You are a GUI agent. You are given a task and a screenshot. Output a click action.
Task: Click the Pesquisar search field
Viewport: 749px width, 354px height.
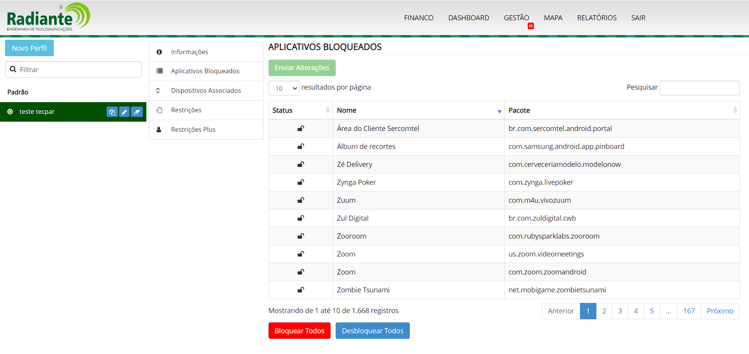(x=699, y=88)
